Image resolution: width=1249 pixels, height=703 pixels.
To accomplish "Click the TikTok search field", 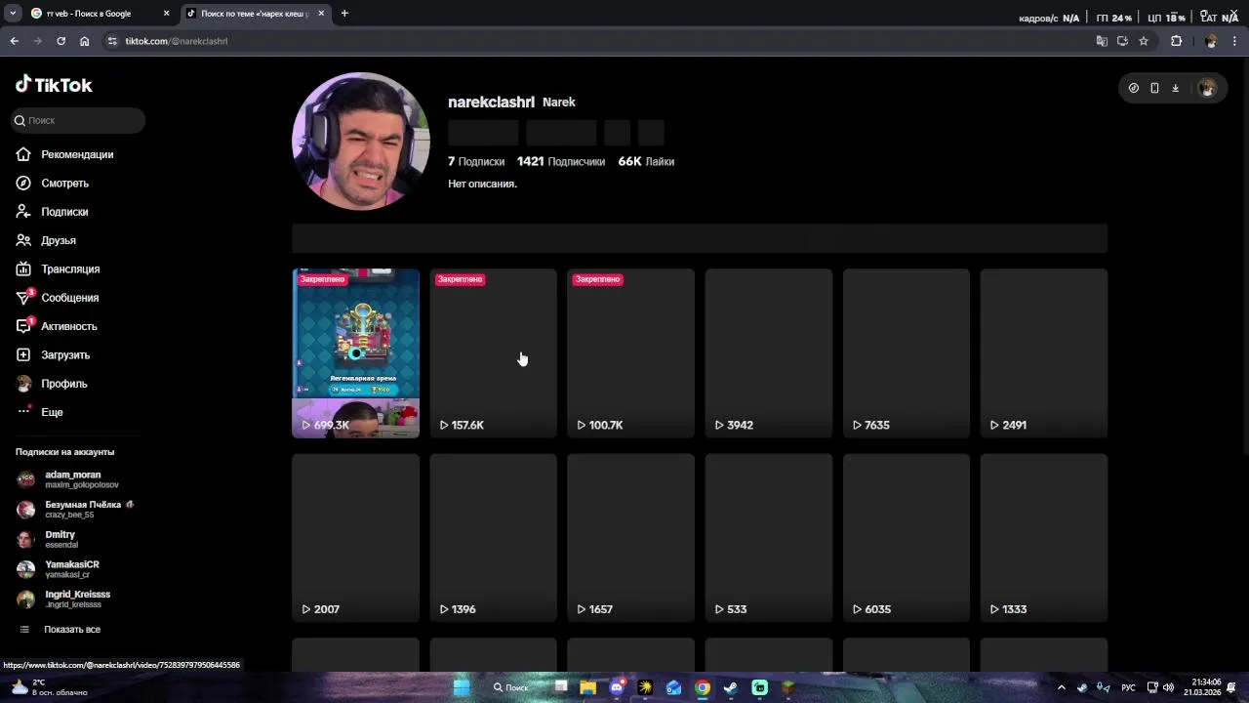I will (78, 120).
